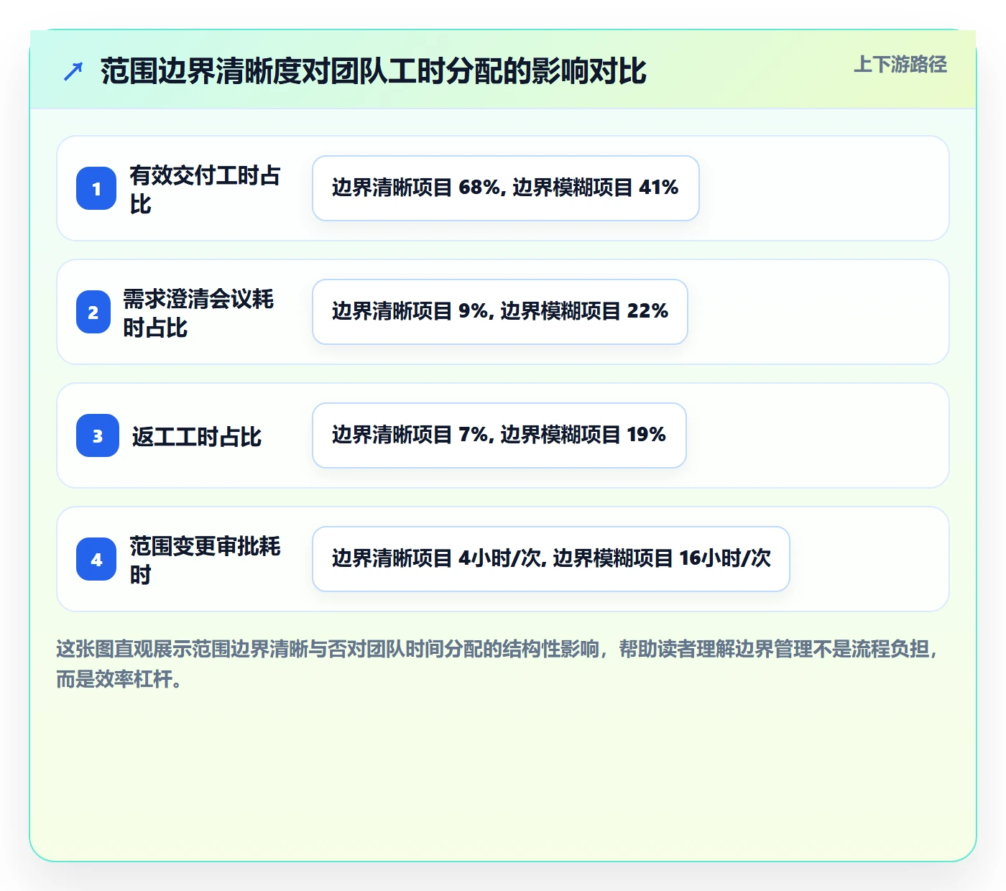
Task: Click the value box 边界清晰项目 4小时/次, 边界模糊项目 16小时/次
Action: pos(551,559)
